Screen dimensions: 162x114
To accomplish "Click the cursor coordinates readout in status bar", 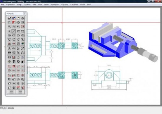I will pyautogui.click(x=7, y=108).
